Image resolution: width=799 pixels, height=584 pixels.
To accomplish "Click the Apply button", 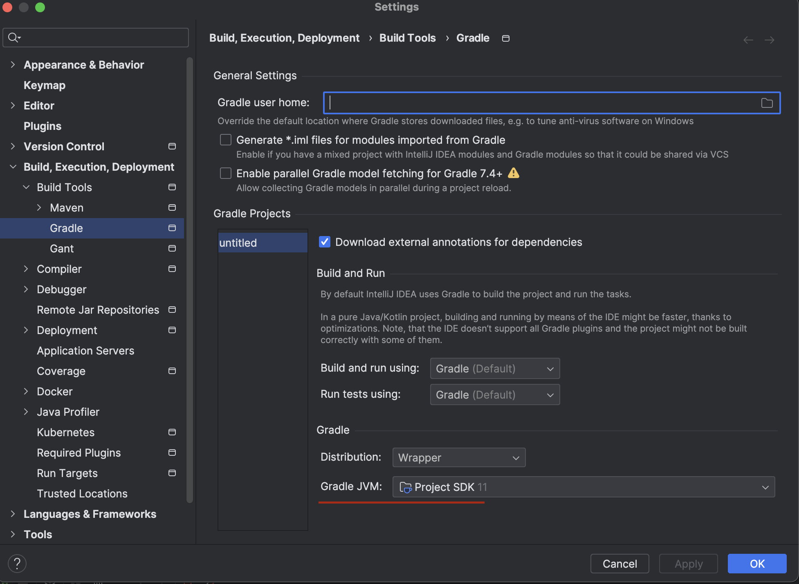I will coord(688,564).
